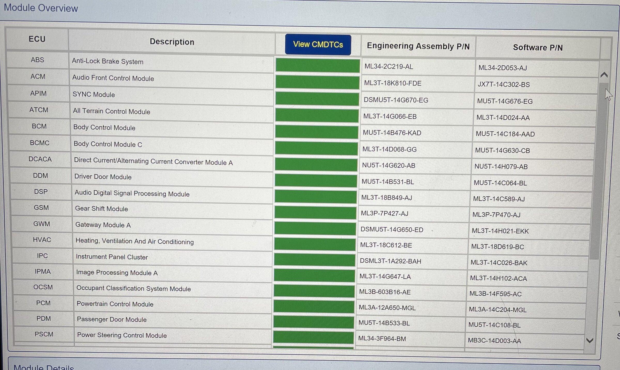Select the DCACA ECU cell

[x=40, y=159]
